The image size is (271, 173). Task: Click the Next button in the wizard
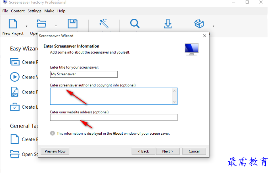[x=168, y=151]
